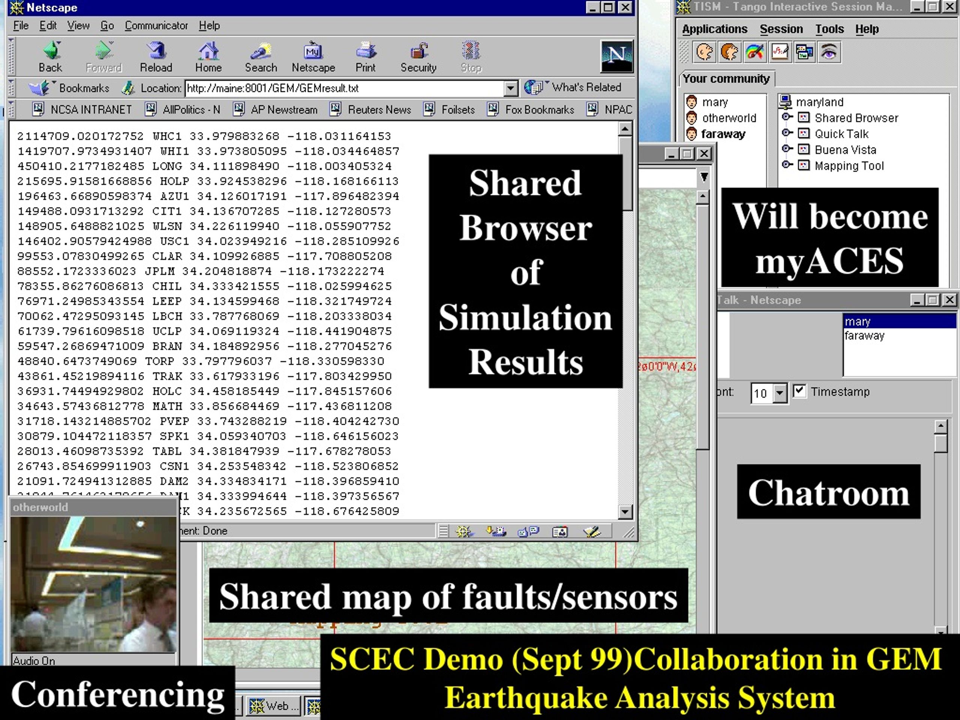The height and width of the screenshot is (720, 960).
Task: Open the Location URL dropdown arrow
Action: 511,88
